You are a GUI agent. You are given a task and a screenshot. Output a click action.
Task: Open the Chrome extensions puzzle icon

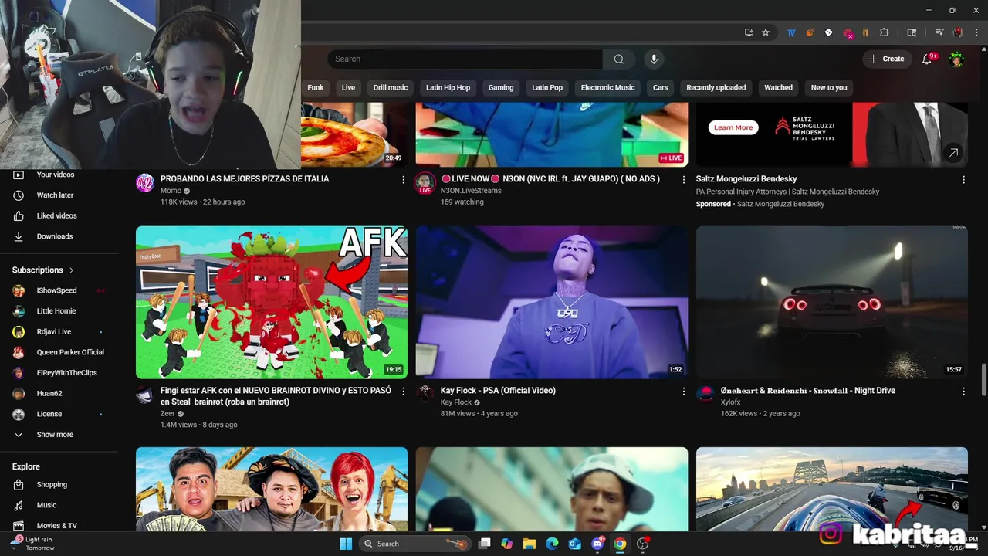pyautogui.click(x=885, y=32)
